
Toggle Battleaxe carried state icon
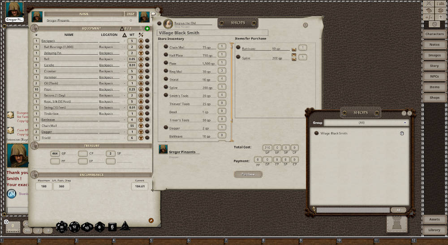(141, 120)
